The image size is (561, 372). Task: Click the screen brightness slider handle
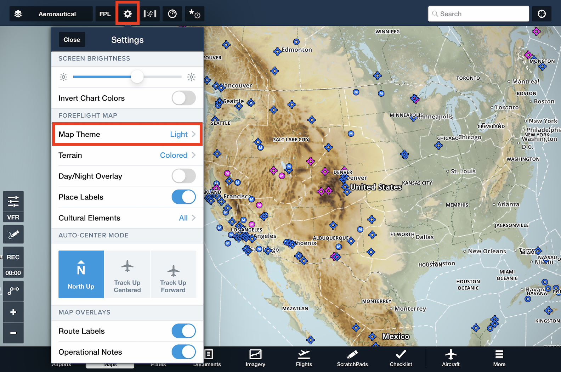point(137,77)
